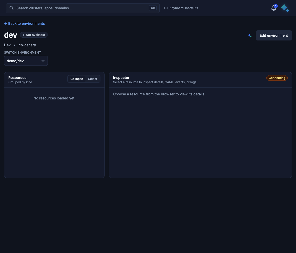Click the ⌘K shortcut hint

pyautogui.click(x=153, y=8)
